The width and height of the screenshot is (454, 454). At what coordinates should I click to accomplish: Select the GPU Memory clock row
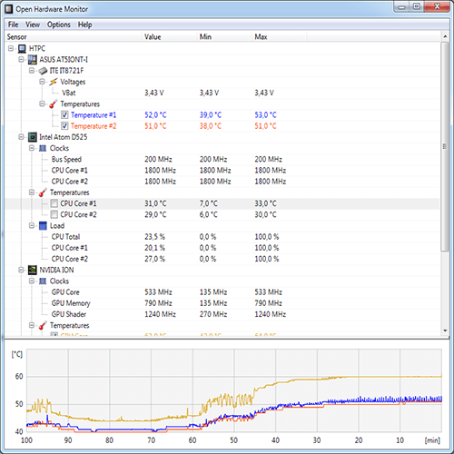pos(222,303)
